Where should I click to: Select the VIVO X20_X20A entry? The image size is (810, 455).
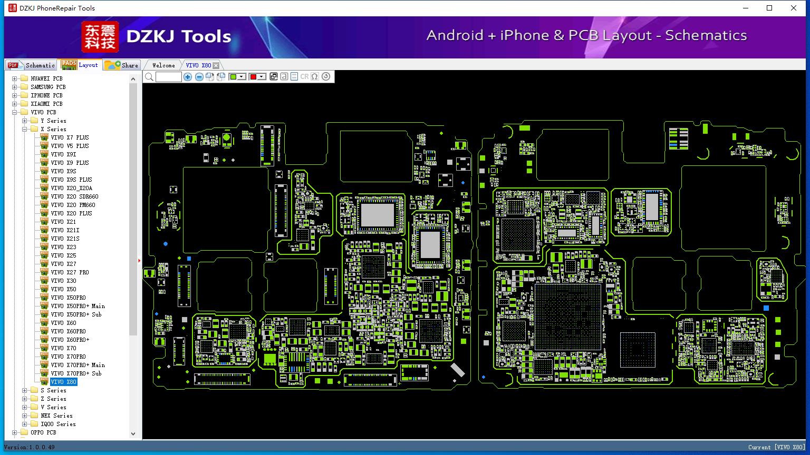71,188
